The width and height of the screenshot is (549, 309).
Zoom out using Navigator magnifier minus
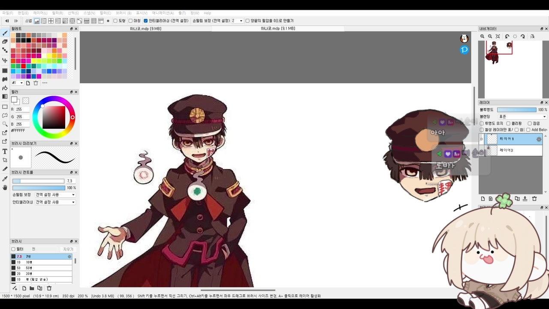490,36
